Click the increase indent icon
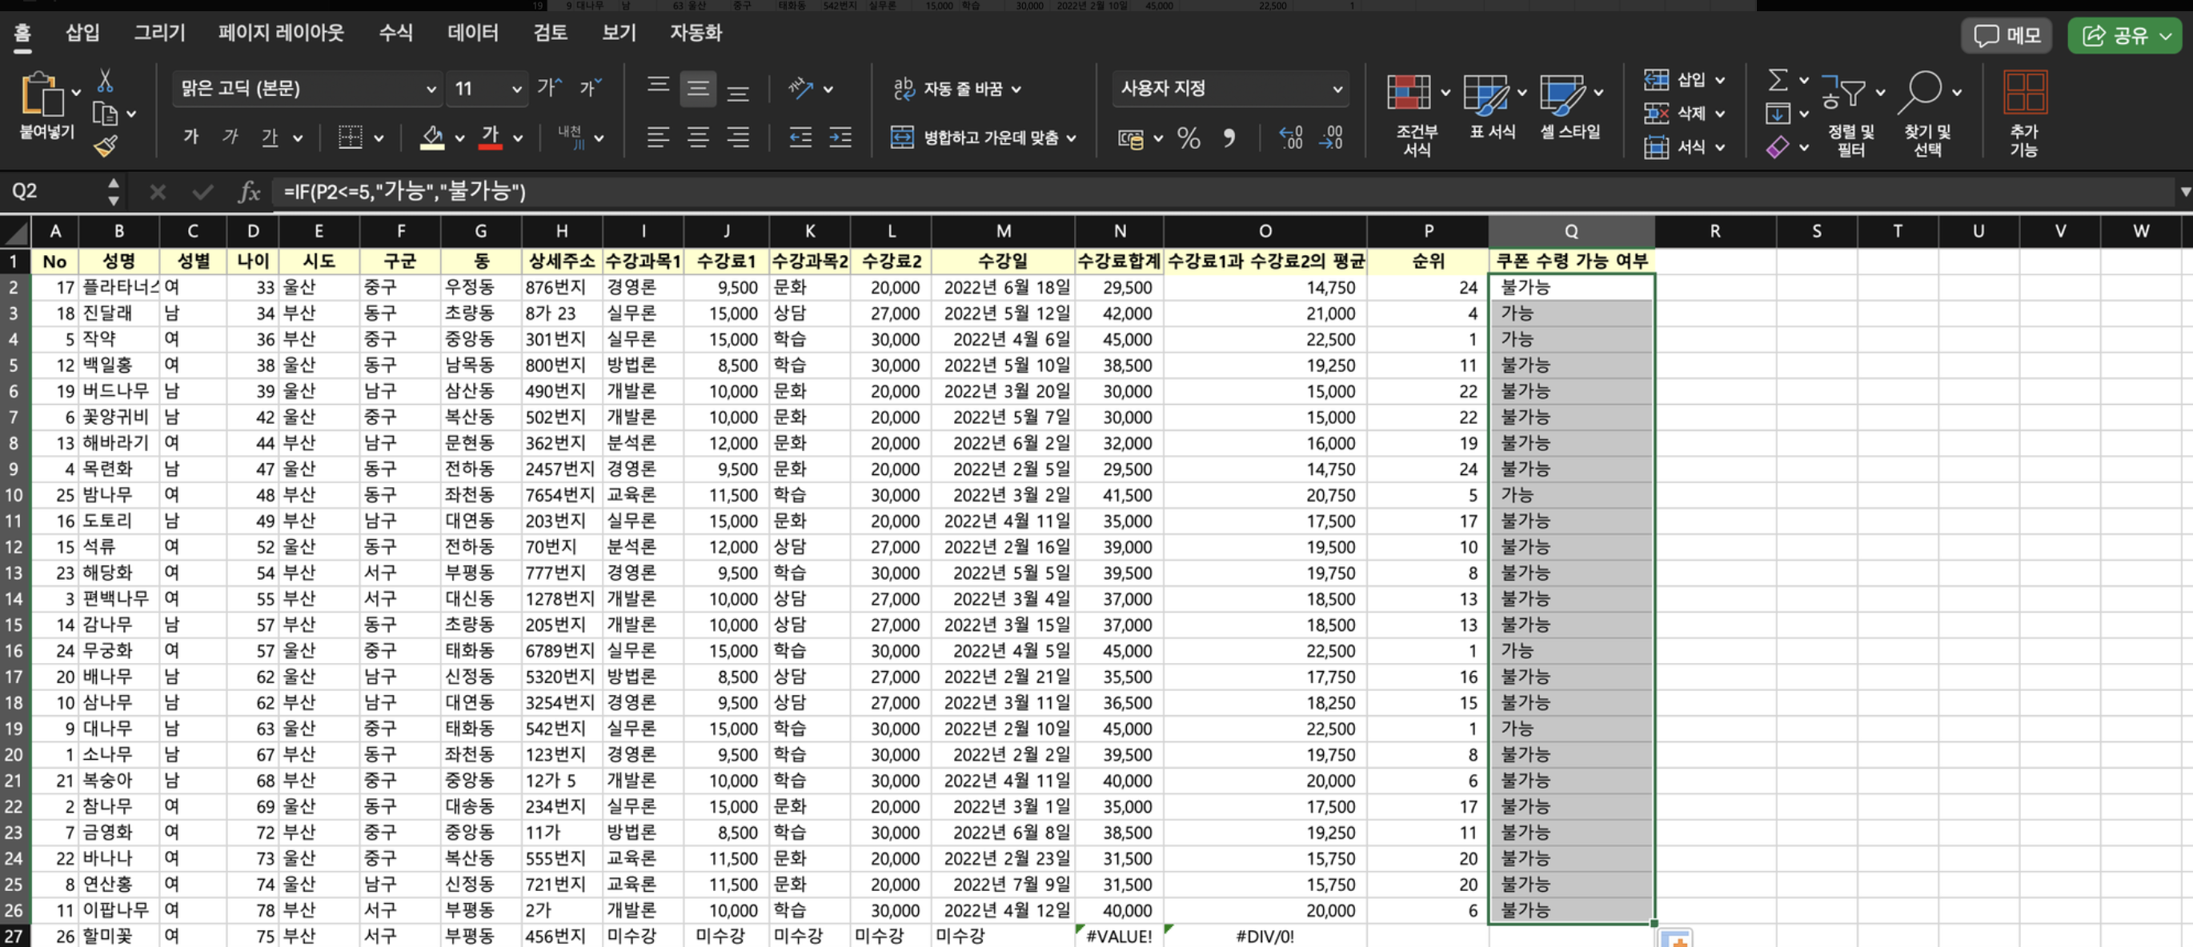 [x=840, y=138]
